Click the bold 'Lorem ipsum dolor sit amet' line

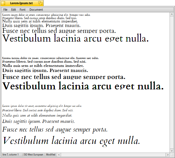50,58
